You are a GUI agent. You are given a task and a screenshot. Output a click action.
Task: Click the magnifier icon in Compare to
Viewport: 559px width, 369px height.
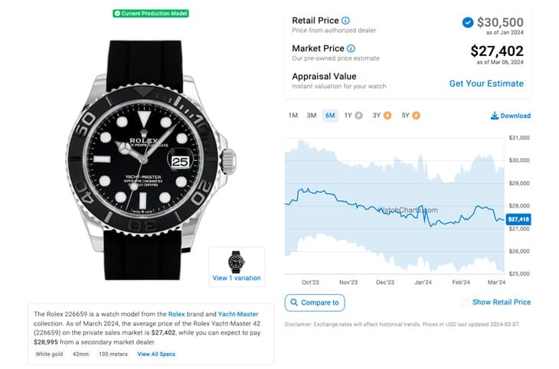point(294,302)
